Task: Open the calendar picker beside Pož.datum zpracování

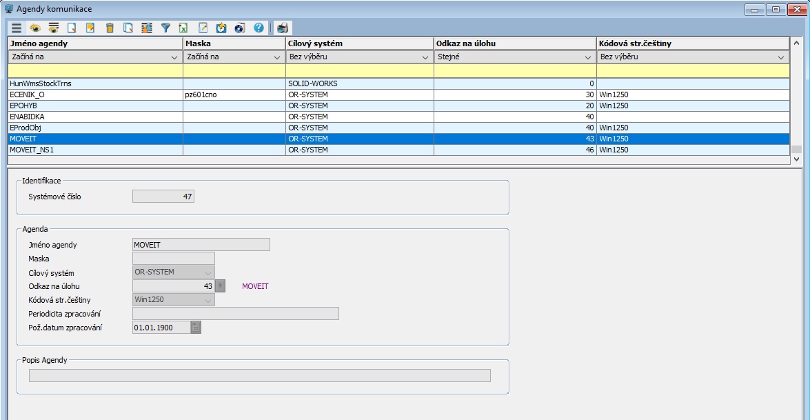Action: (196, 328)
